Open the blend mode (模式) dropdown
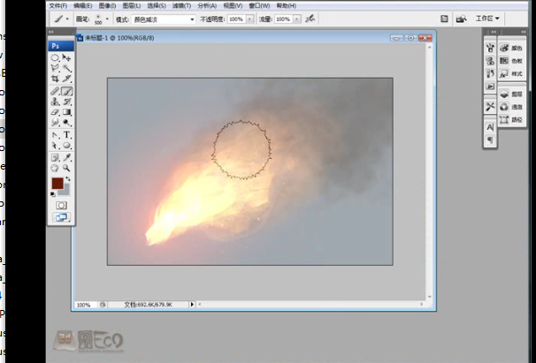The width and height of the screenshot is (536, 363). [164, 18]
